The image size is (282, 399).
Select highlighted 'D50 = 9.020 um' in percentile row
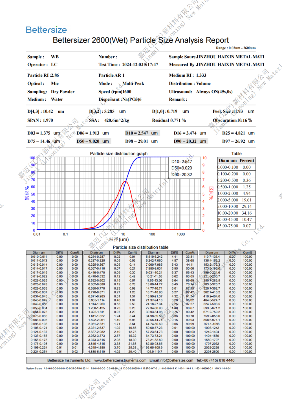94,141
